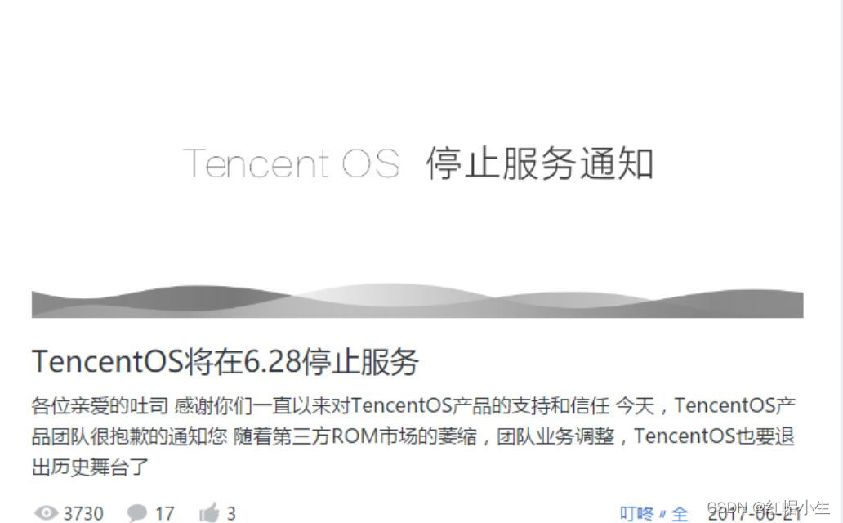Open the view count 3730
843x523 pixels.
tap(83, 513)
